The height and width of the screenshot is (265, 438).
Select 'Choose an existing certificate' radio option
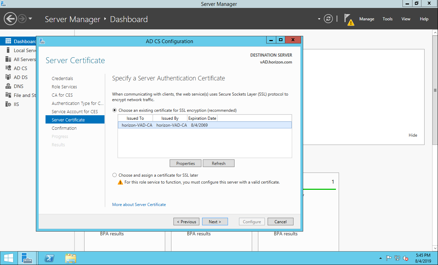point(115,110)
